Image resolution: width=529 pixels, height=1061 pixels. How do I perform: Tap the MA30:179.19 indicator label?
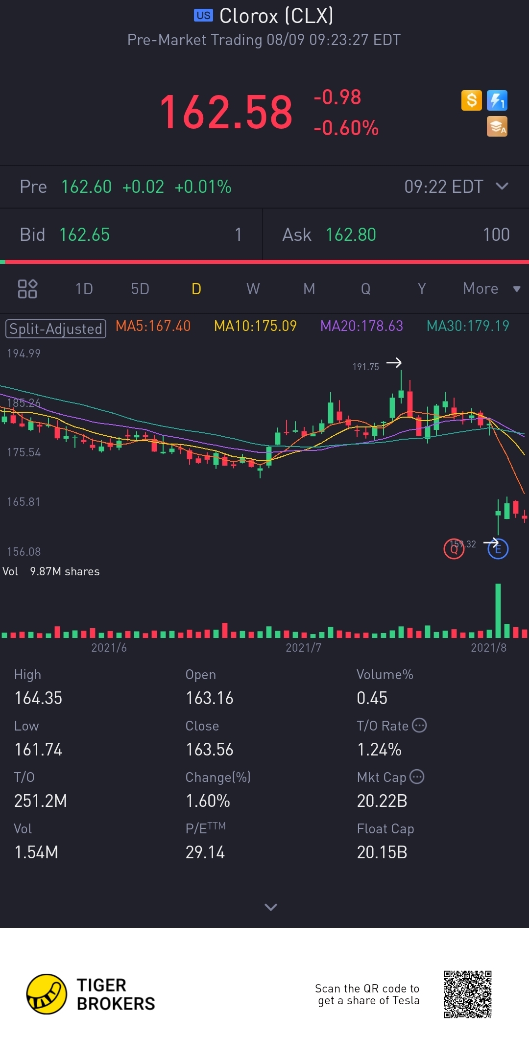pyautogui.click(x=468, y=326)
